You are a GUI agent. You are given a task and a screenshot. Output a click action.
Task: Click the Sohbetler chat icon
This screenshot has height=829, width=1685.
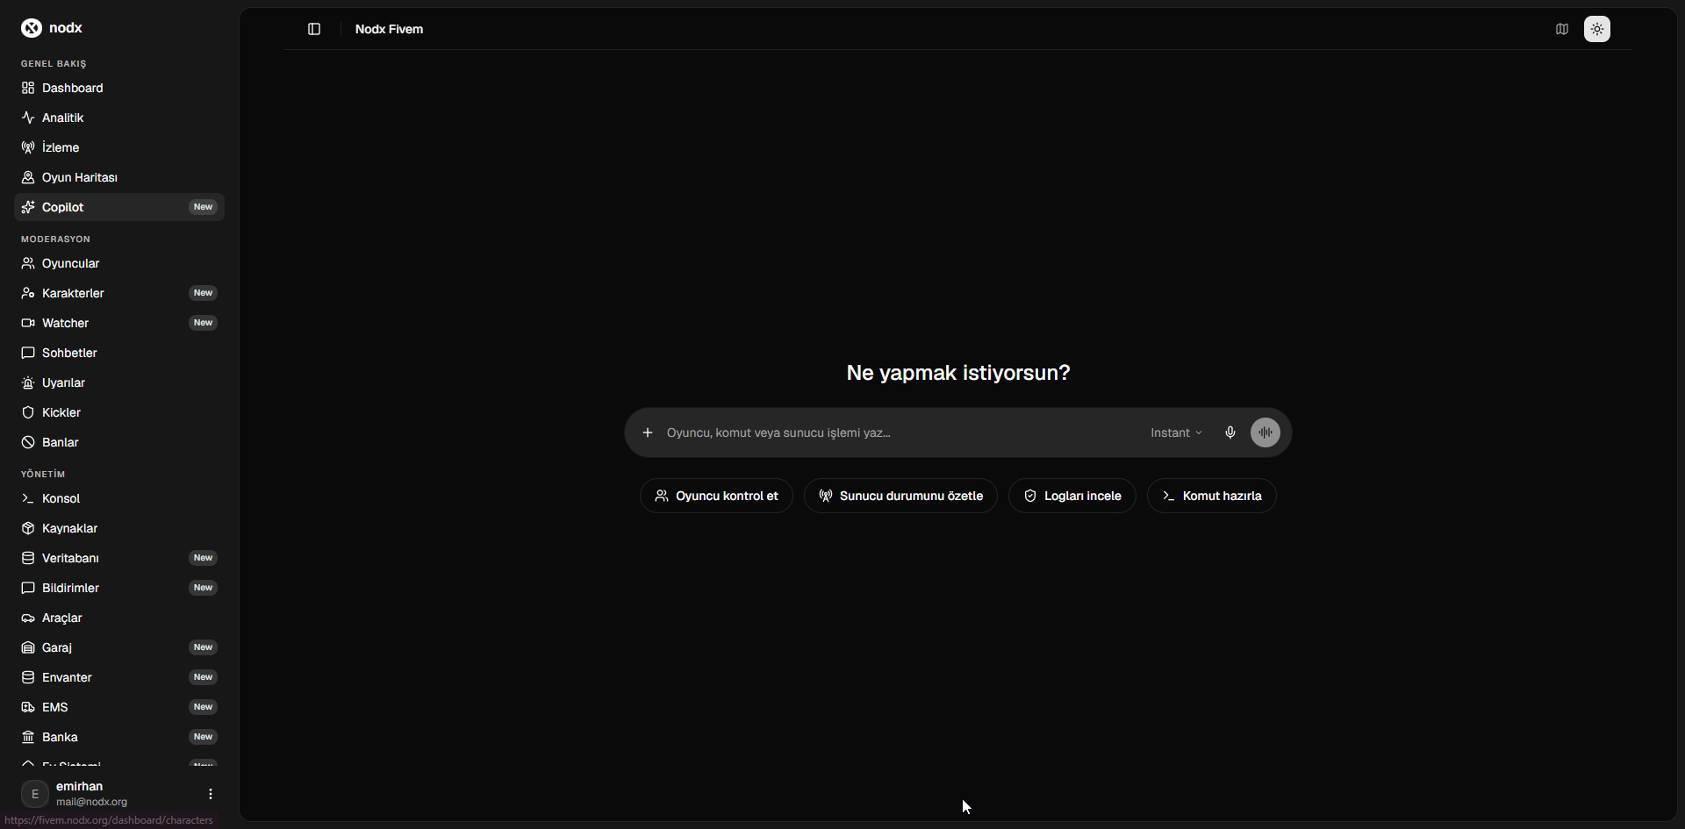(28, 353)
